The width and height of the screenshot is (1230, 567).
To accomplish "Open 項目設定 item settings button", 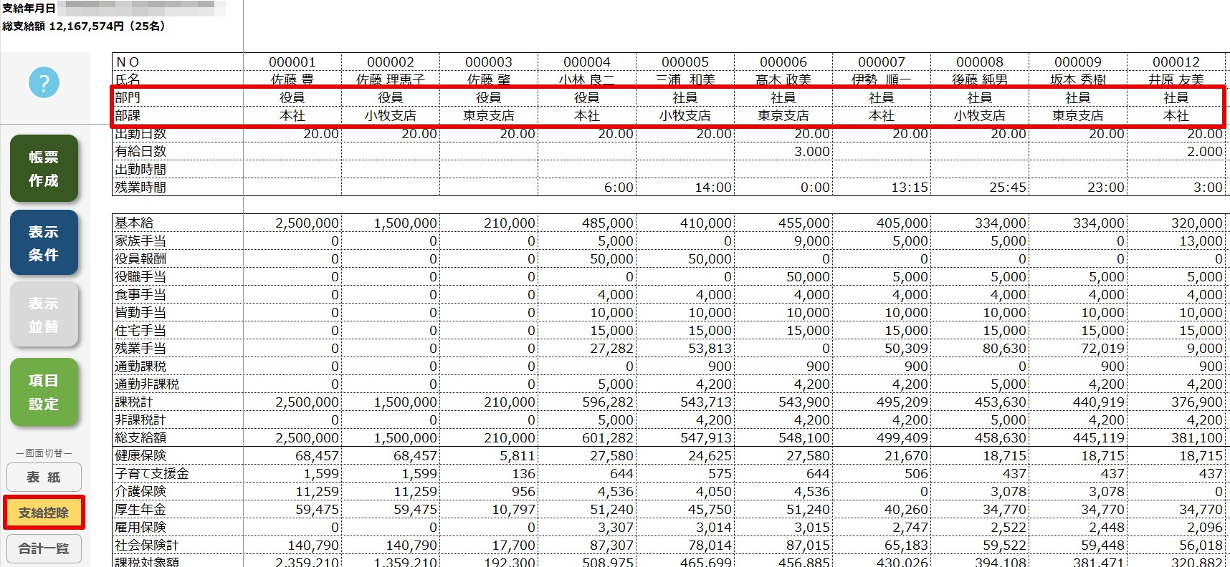I will point(44,392).
